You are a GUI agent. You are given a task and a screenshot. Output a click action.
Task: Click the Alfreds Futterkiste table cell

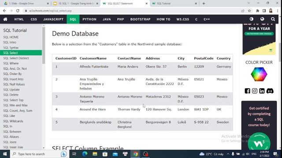click(x=94, y=66)
